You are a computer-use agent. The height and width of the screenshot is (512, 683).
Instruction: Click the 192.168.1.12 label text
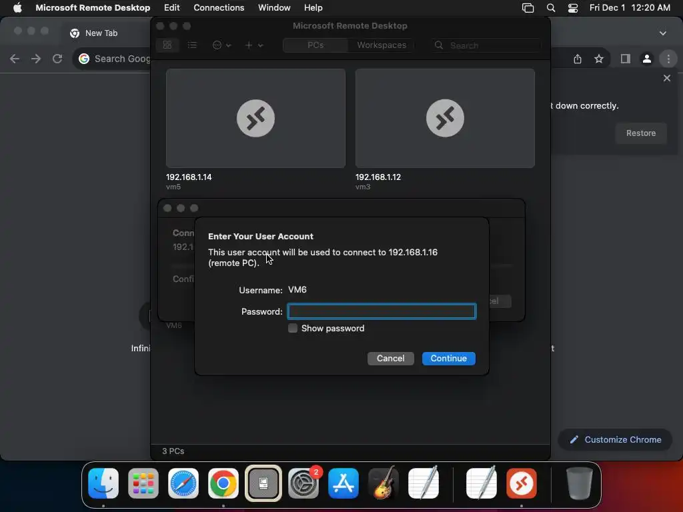(378, 177)
